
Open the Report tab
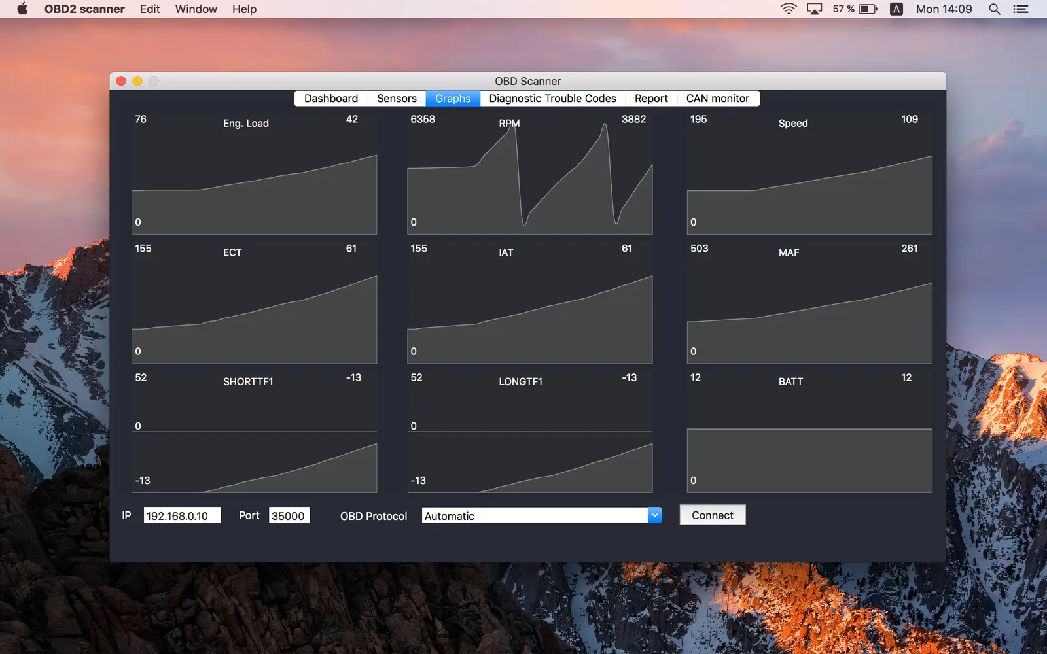[651, 98]
